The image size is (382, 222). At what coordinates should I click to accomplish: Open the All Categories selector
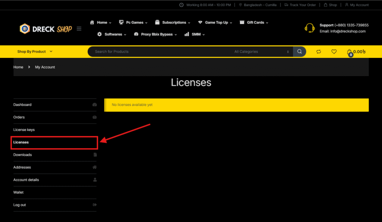pyautogui.click(x=262, y=51)
